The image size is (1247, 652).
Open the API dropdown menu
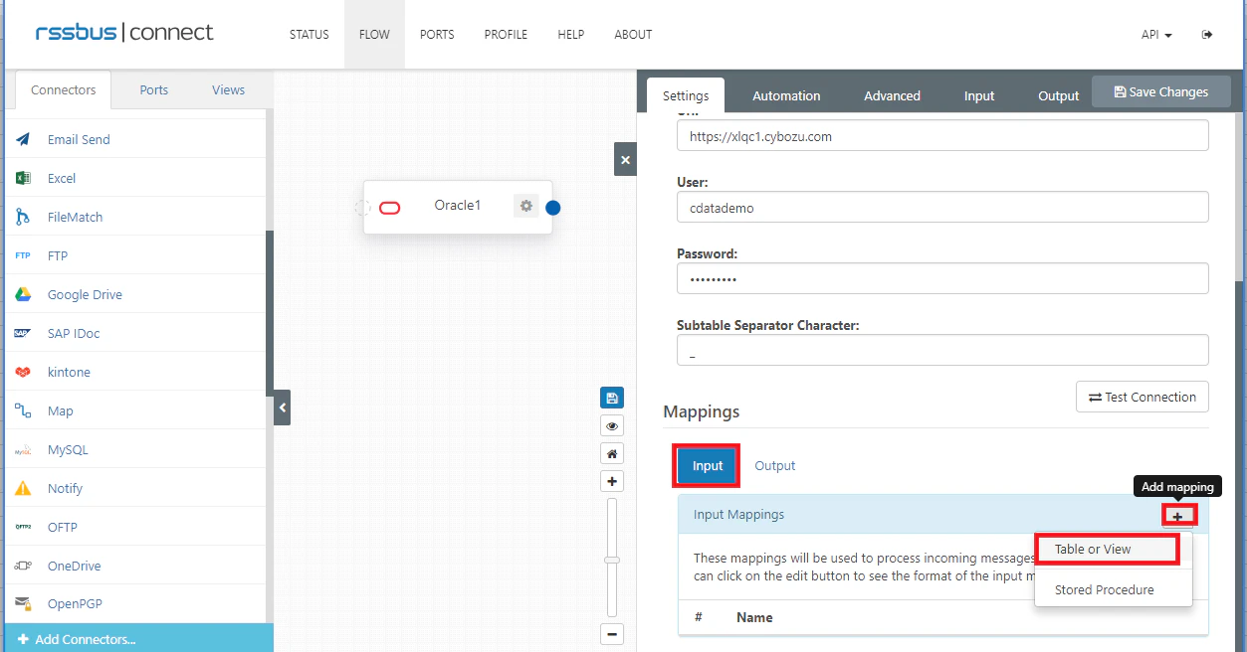point(1156,35)
